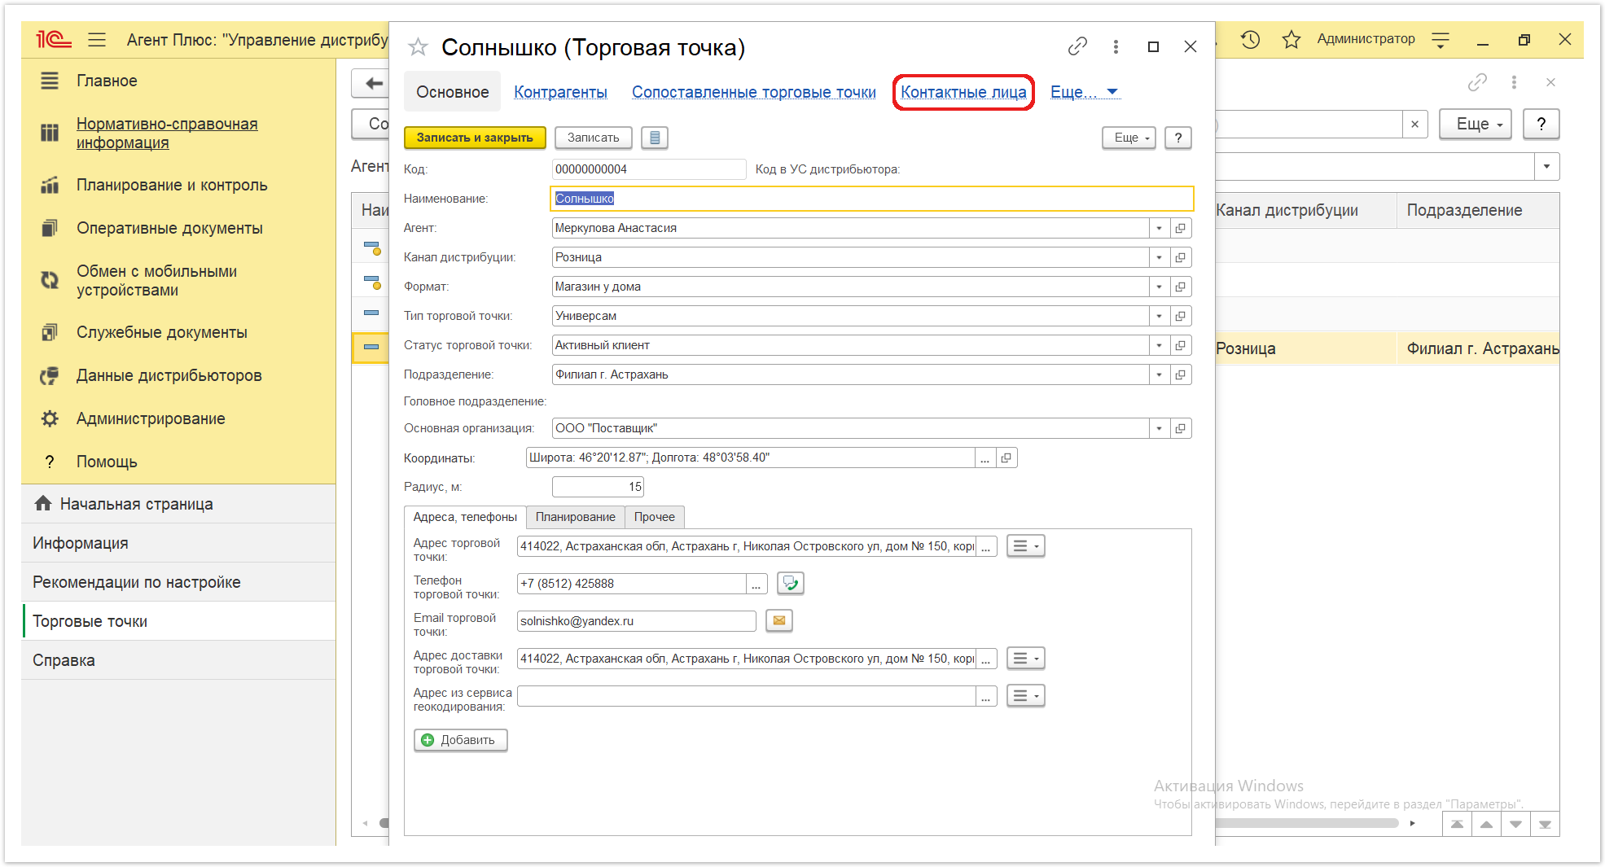Expand the Подразделение dropdown
The height and width of the screenshot is (867, 1605).
[1159, 374]
